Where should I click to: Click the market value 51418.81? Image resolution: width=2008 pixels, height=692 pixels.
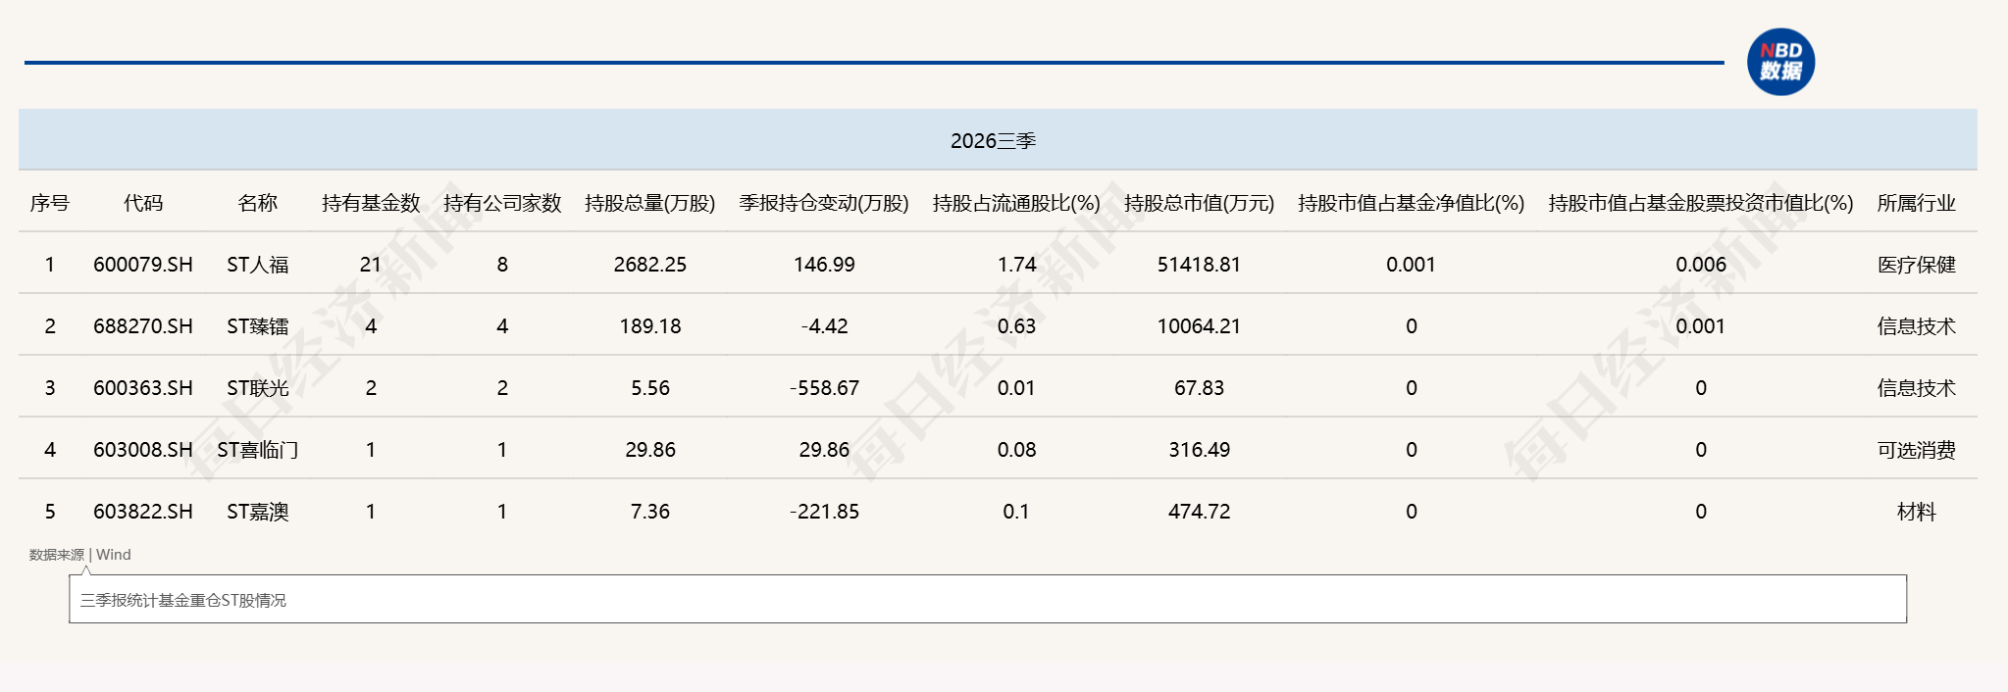coord(1199,265)
